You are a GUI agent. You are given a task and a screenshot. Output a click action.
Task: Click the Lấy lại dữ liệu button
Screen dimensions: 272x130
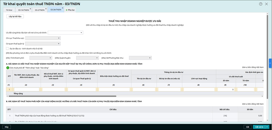(x=15, y=17)
